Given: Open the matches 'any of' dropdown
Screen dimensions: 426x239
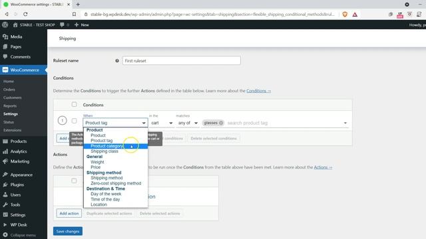Looking at the screenshot, I should pos(188,123).
